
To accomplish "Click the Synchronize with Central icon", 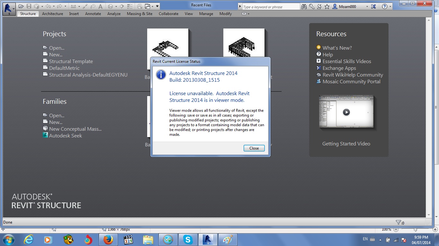I will click(37, 6).
